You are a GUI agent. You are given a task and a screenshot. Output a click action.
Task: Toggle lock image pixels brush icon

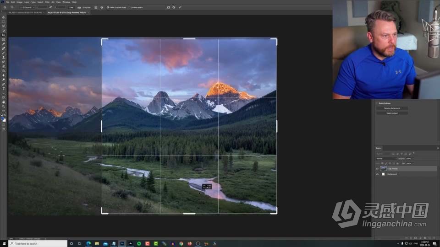point(386,163)
